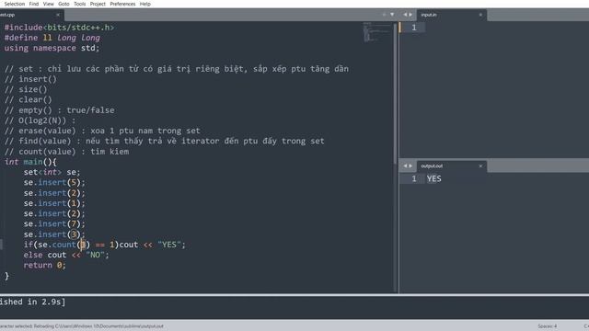Click the // erase(value) comment line
Image resolution: width=589 pixels, height=331 pixels.
point(102,131)
